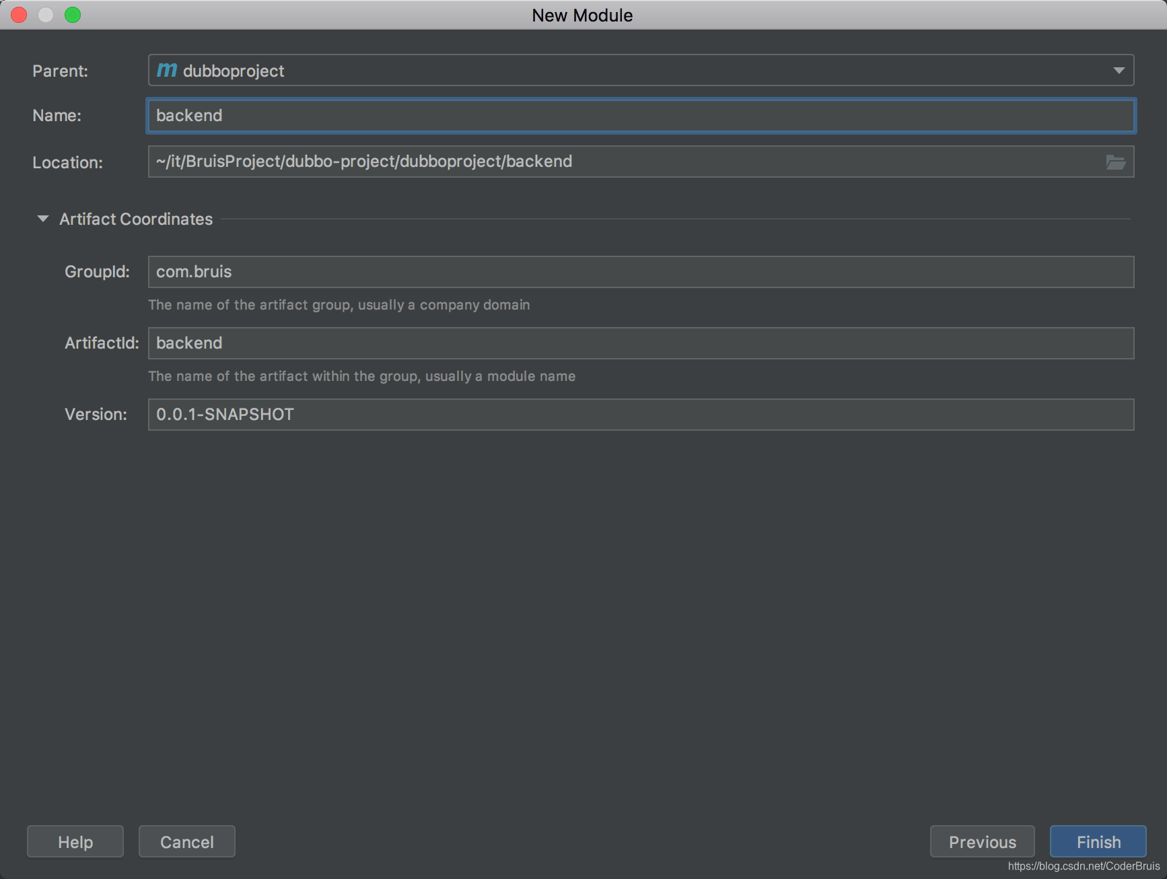Edit the GroupId field com.bruis

(641, 272)
